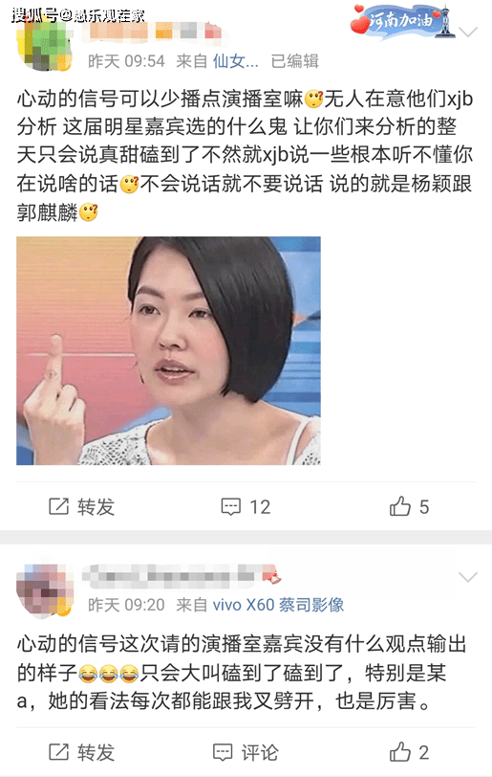Screen dimensions: 492x777
Task: Open second poster's pixelated avatar
Action: (46, 589)
